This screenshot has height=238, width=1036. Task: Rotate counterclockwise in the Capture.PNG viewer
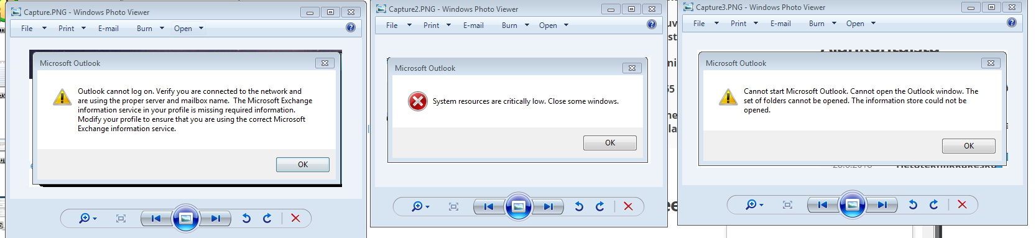point(246,218)
